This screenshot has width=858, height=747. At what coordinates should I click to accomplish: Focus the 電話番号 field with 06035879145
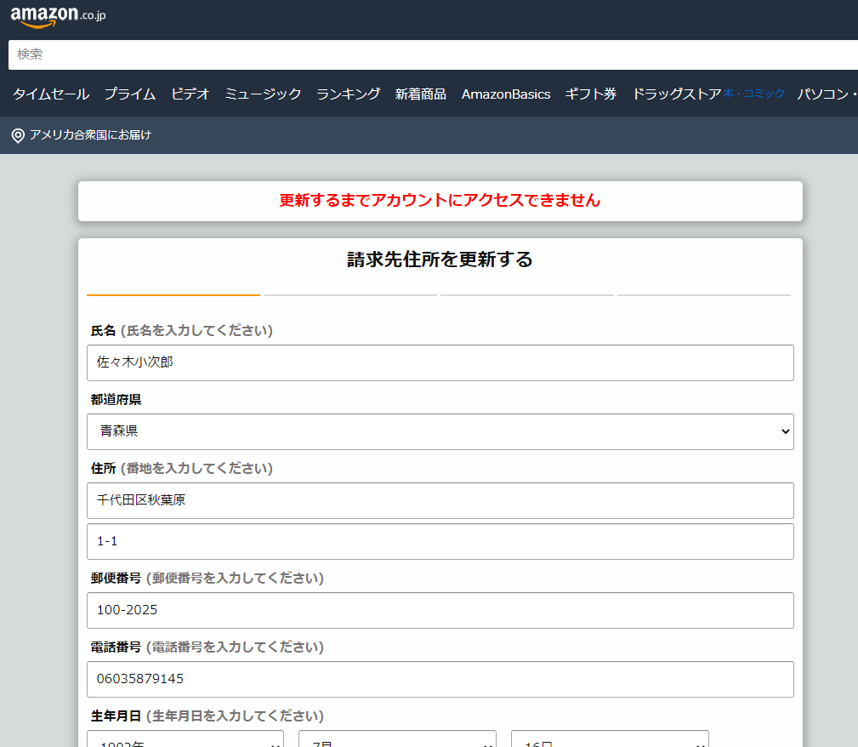coord(440,679)
